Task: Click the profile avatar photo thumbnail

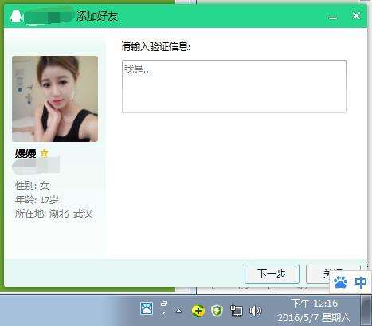Action: point(55,99)
